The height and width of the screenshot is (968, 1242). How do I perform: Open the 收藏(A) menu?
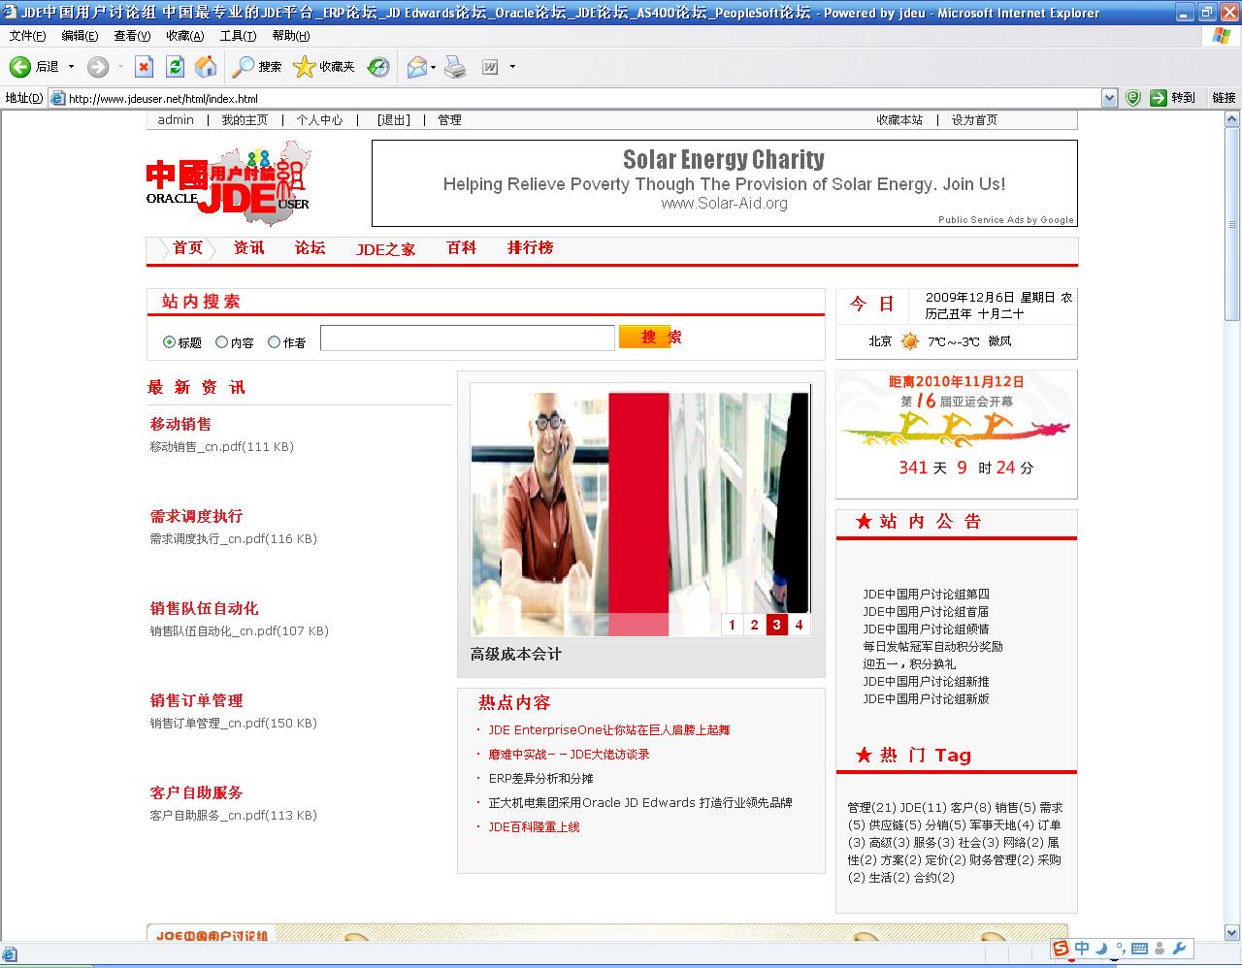click(184, 36)
